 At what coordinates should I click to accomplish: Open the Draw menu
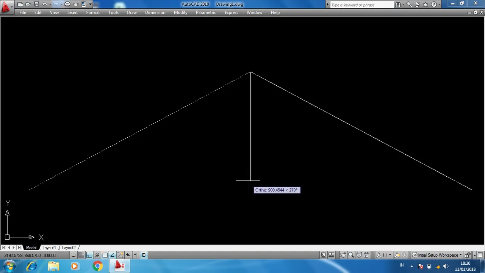[132, 13]
